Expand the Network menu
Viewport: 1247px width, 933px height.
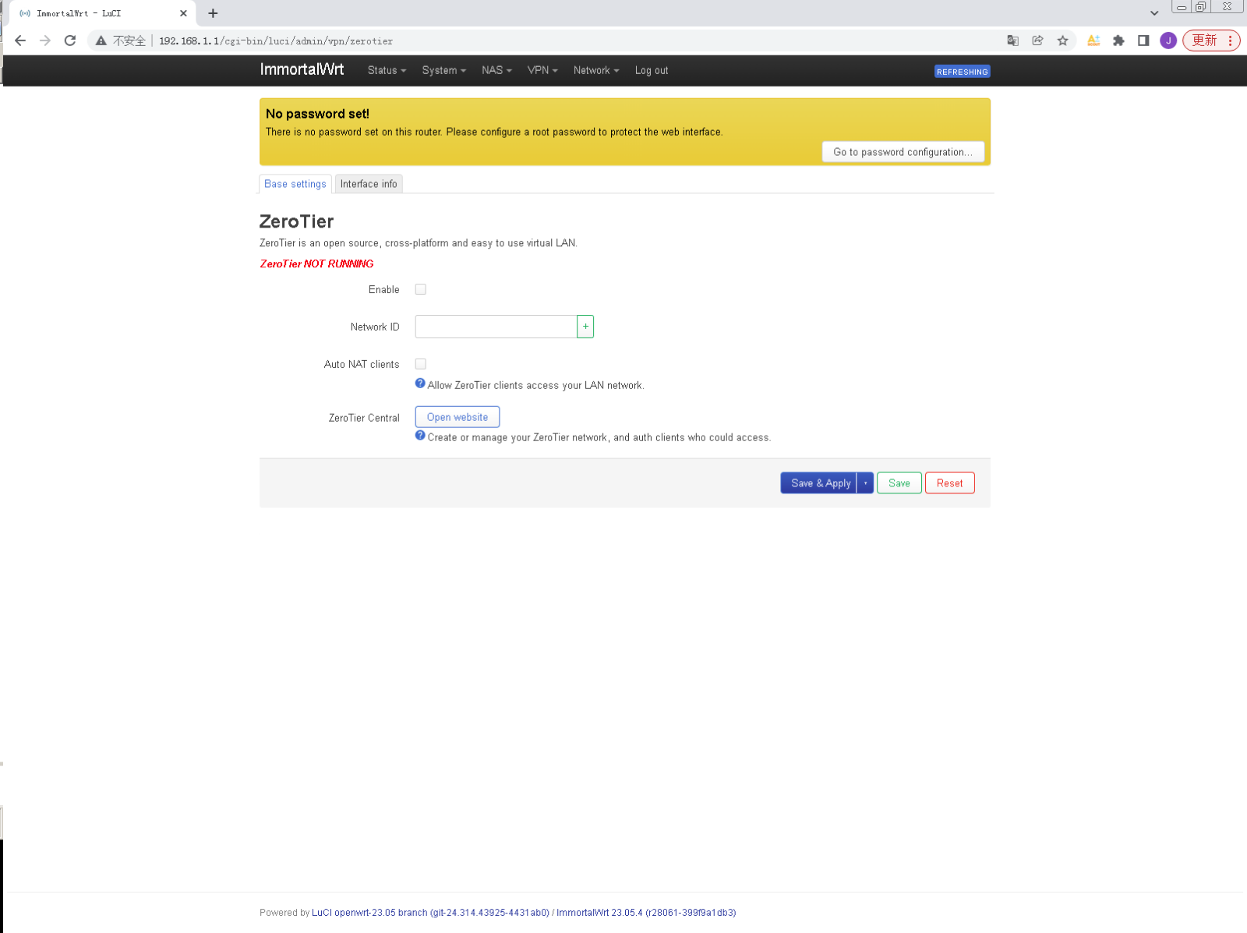pyautogui.click(x=596, y=70)
